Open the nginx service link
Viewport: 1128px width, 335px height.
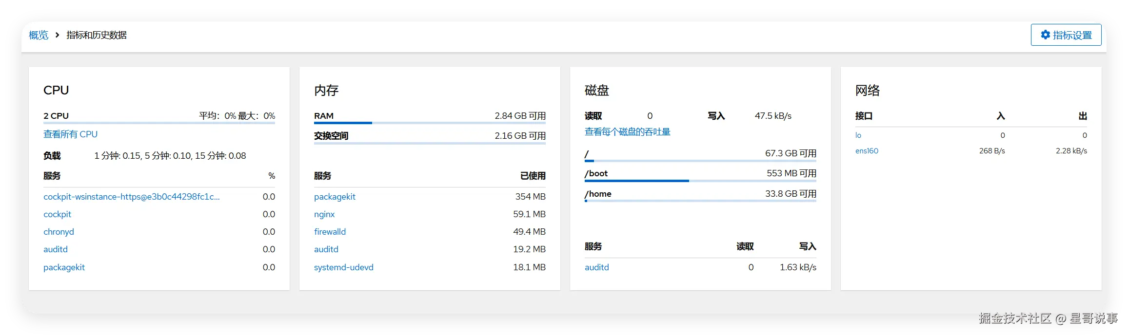point(324,214)
